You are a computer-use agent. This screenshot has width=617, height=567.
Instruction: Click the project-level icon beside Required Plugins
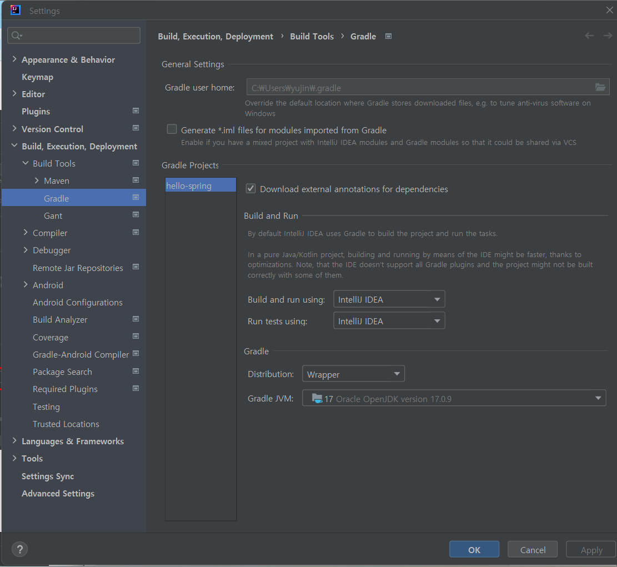pos(136,389)
